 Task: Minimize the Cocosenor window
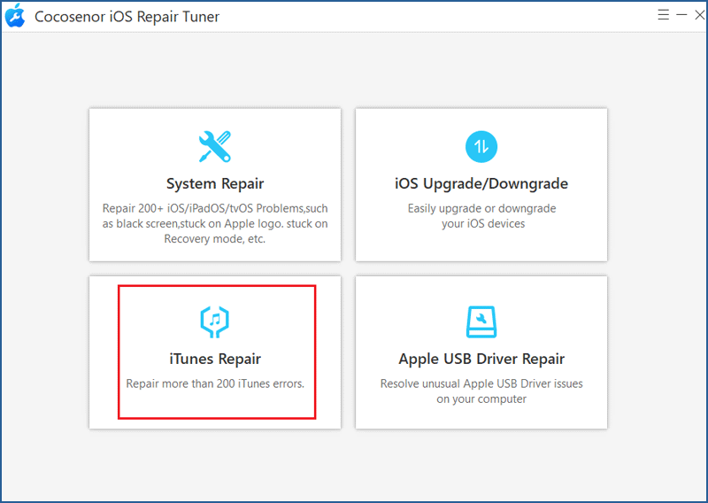pos(681,15)
